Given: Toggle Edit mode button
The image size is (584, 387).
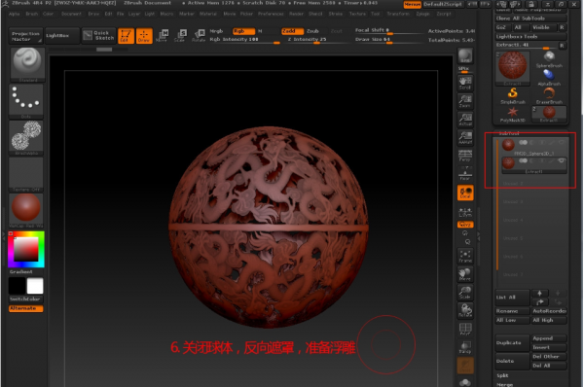Looking at the screenshot, I should (x=126, y=36).
